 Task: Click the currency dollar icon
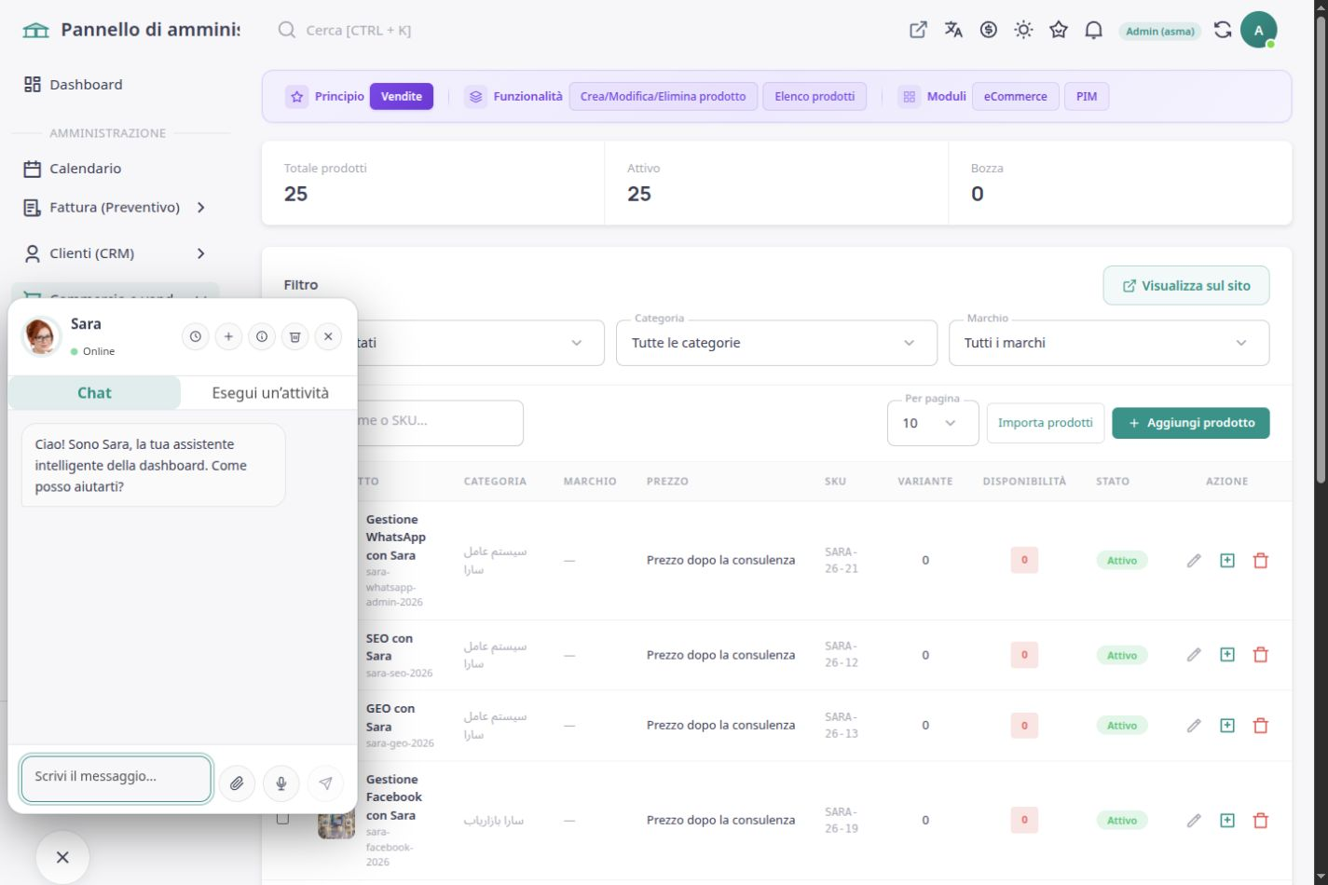(989, 30)
